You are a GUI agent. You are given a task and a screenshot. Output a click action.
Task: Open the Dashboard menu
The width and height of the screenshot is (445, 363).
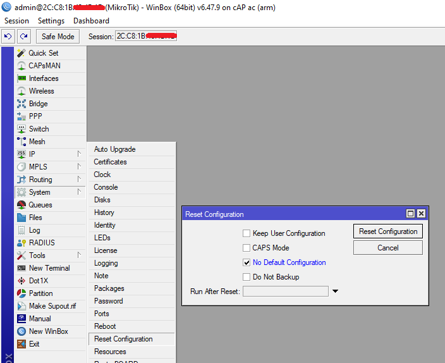pos(91,21)
